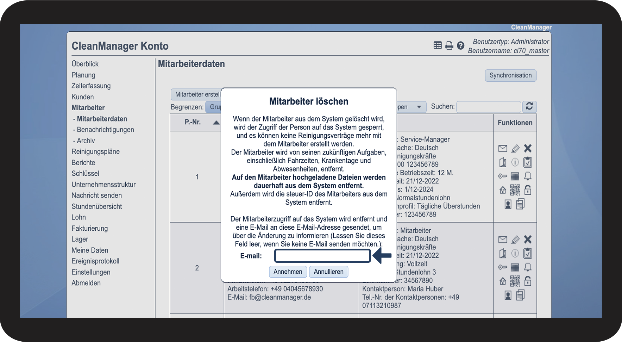This screenshot has width=622, height=342.
Task: Click the envelope icon for employee 2
Action: click(x=503, y=240)
